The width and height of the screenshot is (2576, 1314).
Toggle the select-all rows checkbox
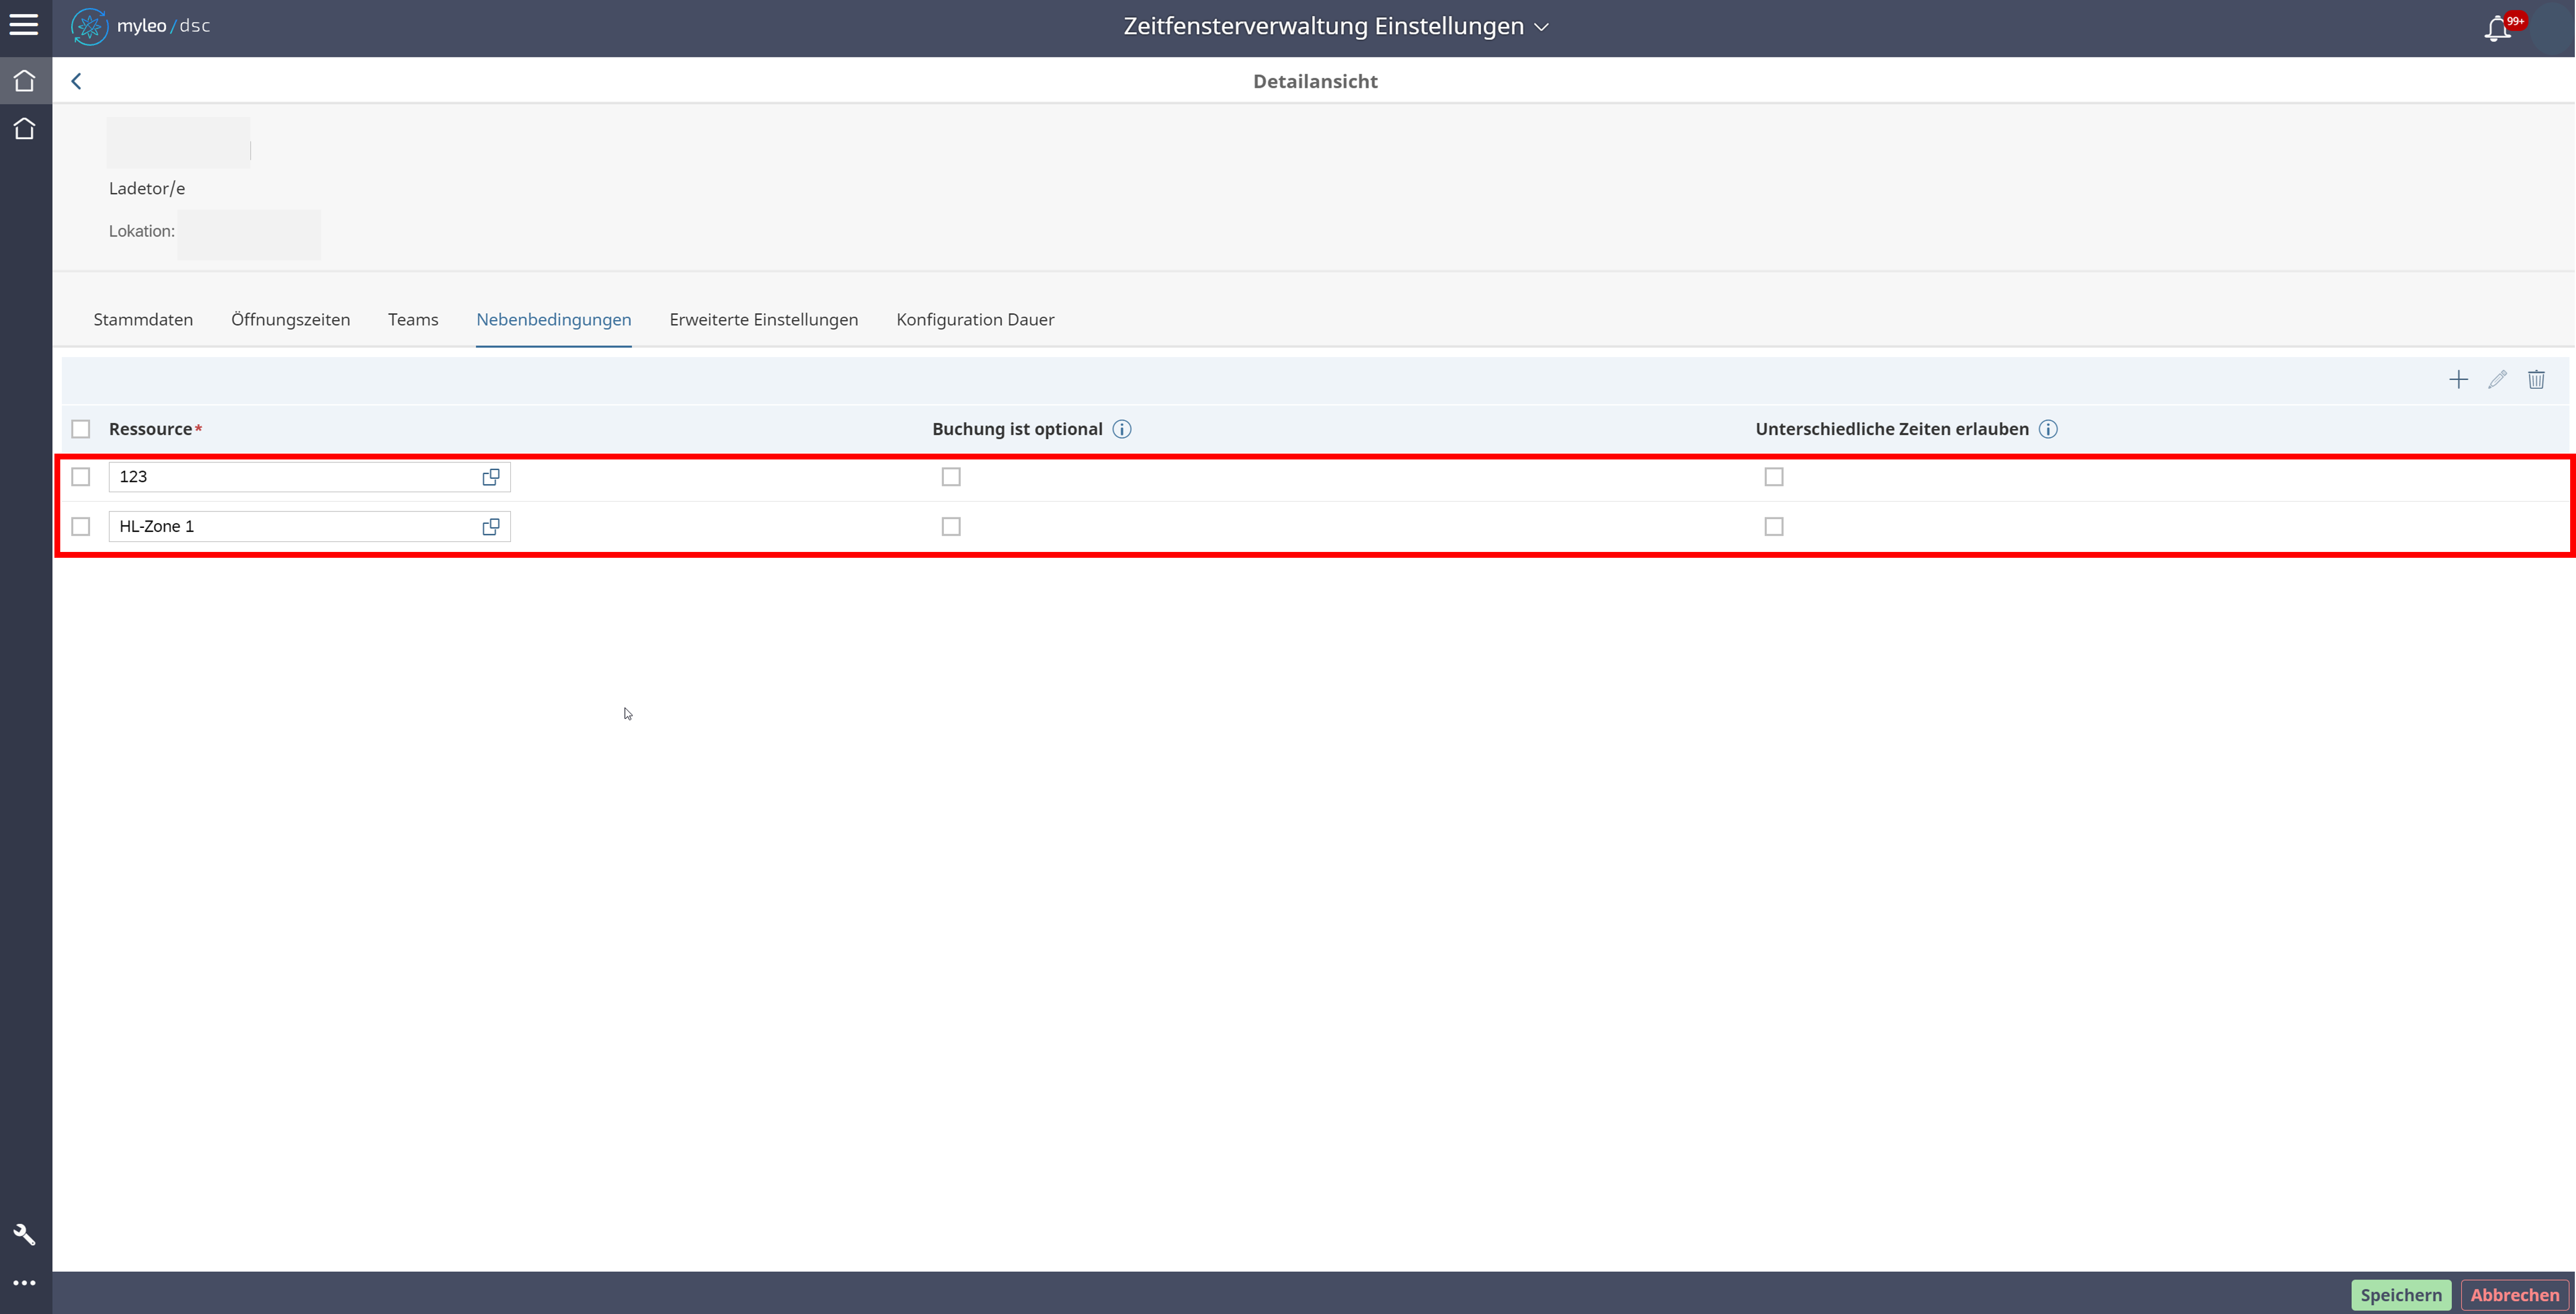pyautogui.click(x=81, y=430)
